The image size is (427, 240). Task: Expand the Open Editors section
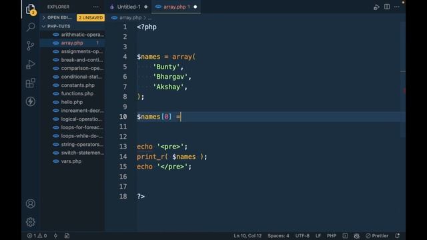[x=59, y=18]
